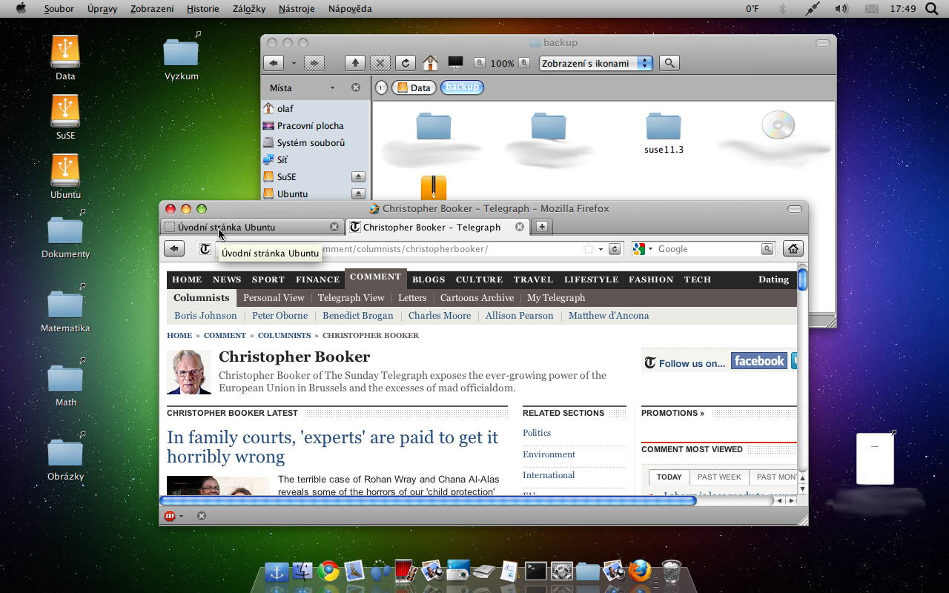Screen dimensions: 949x593
Task: Open Firefox home page button
Action: click(x=793, y=248)
